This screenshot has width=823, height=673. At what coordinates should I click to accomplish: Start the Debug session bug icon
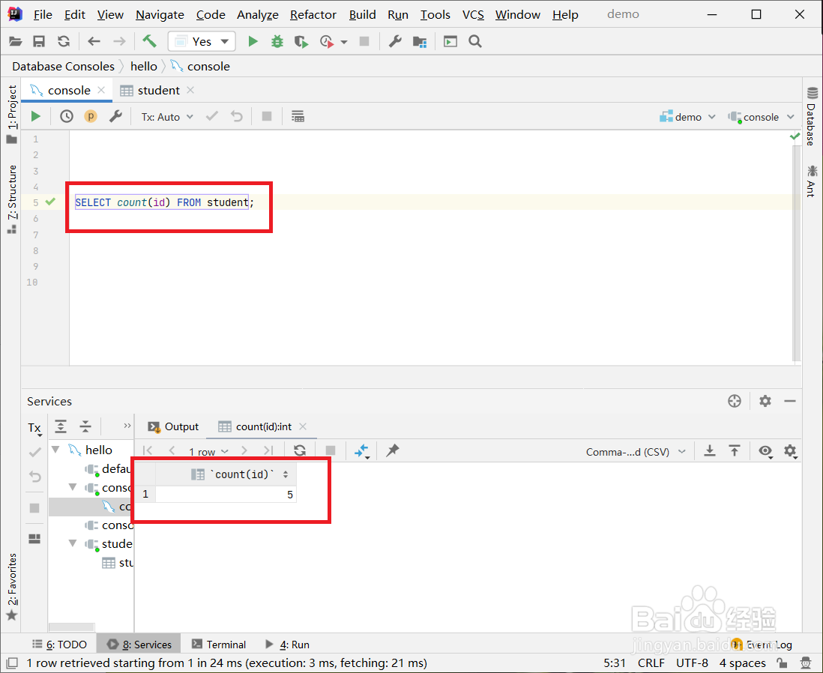click(277, 41)
